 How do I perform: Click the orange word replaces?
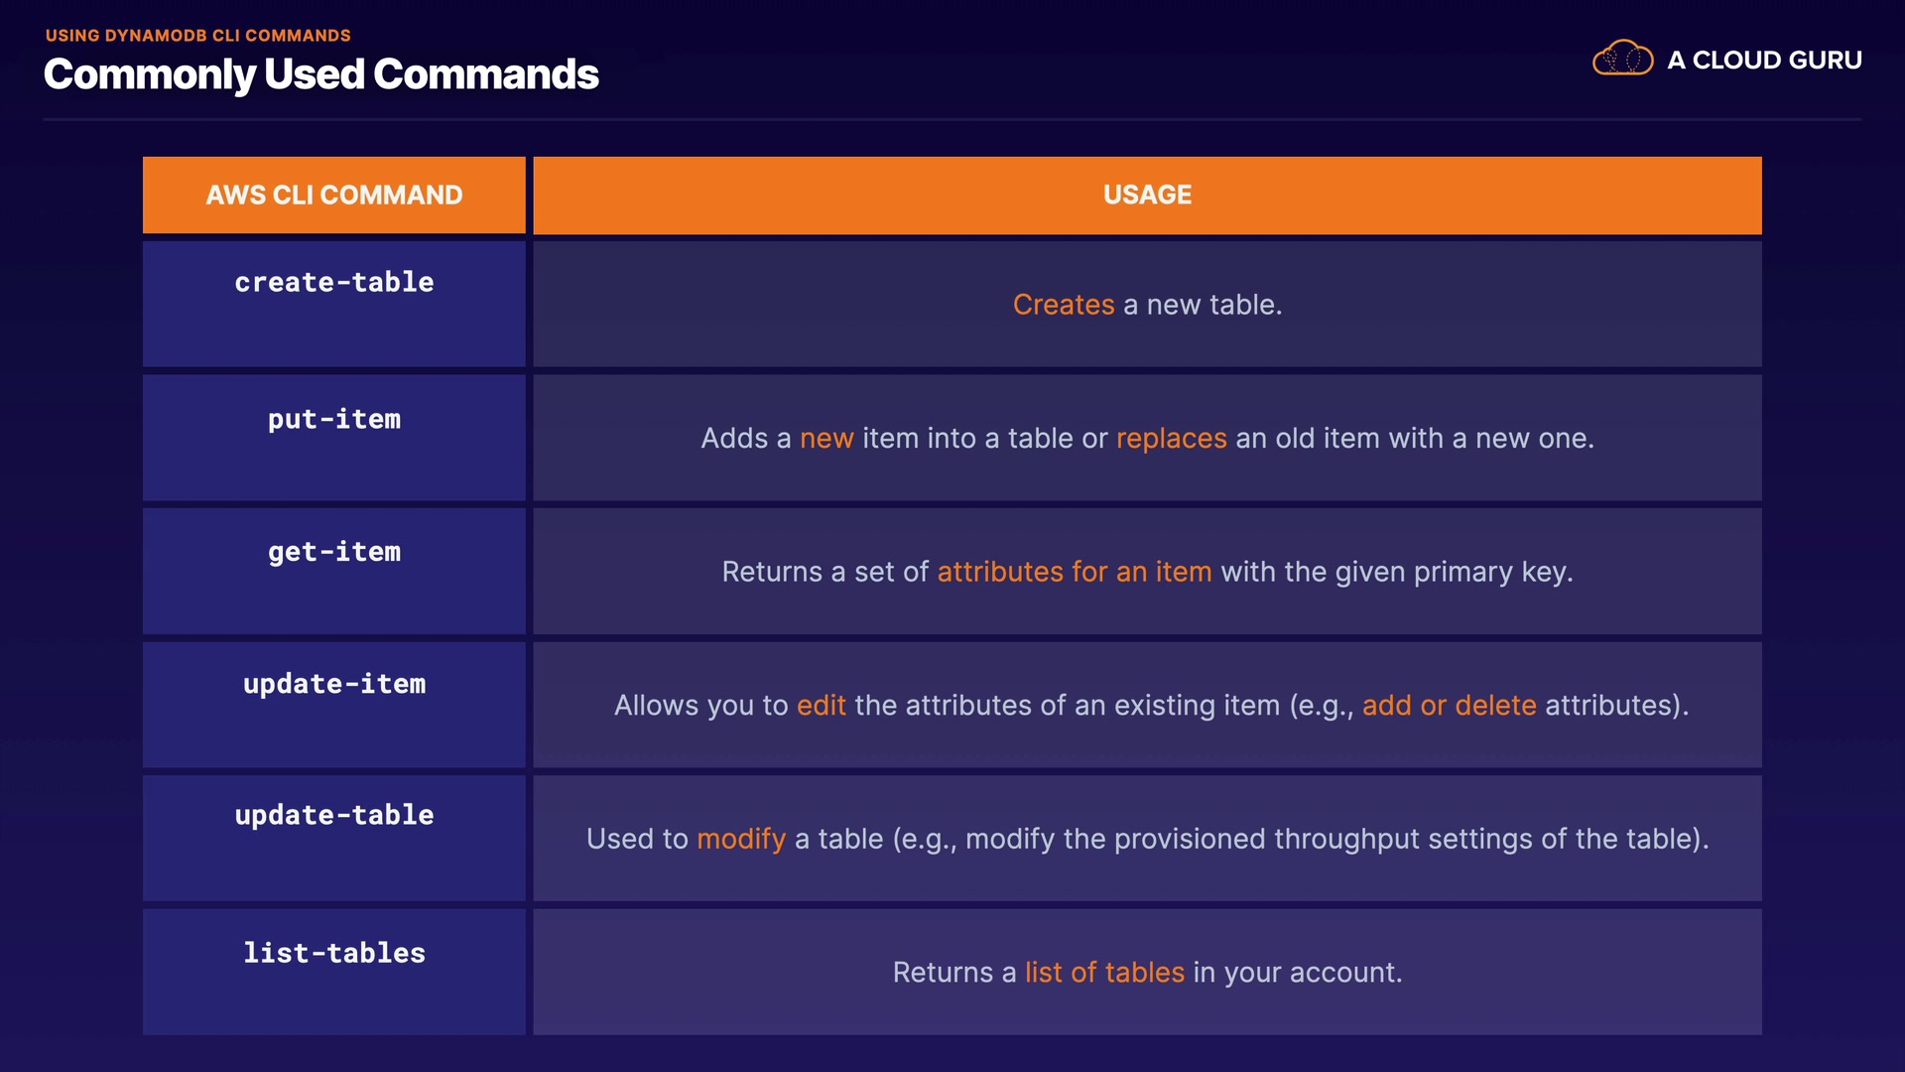pyautogui.click(x=1171, y=439)
